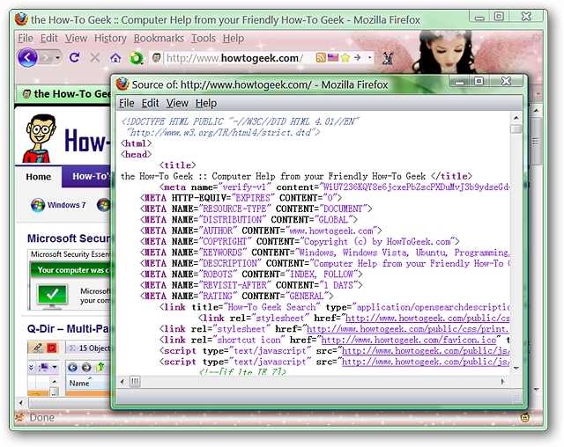Open the Q-Dir Multi-Pane article headline

pyautogui.click(x=69, y=328)
